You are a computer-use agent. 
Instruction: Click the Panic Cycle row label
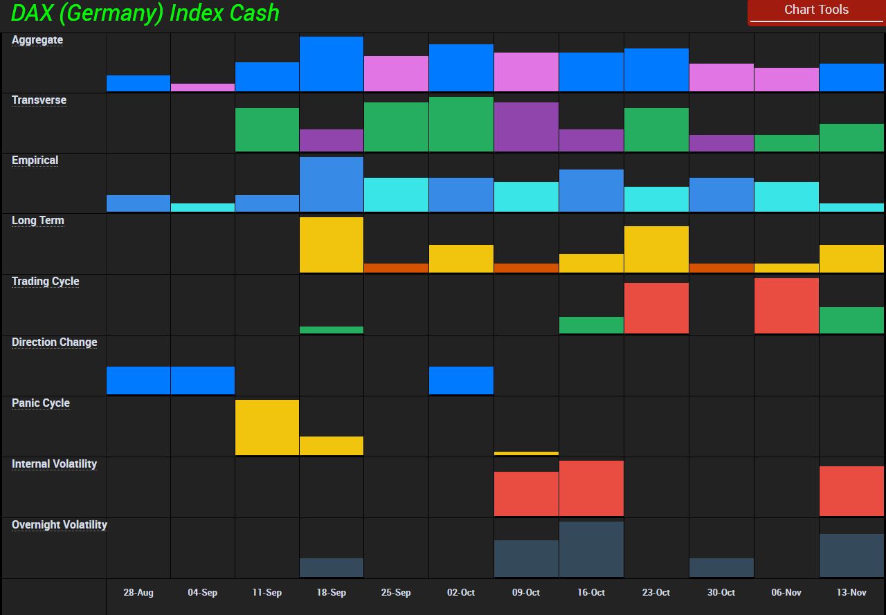click(41, 403)
